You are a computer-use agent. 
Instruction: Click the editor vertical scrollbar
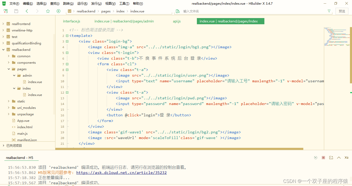coord(351,55)
